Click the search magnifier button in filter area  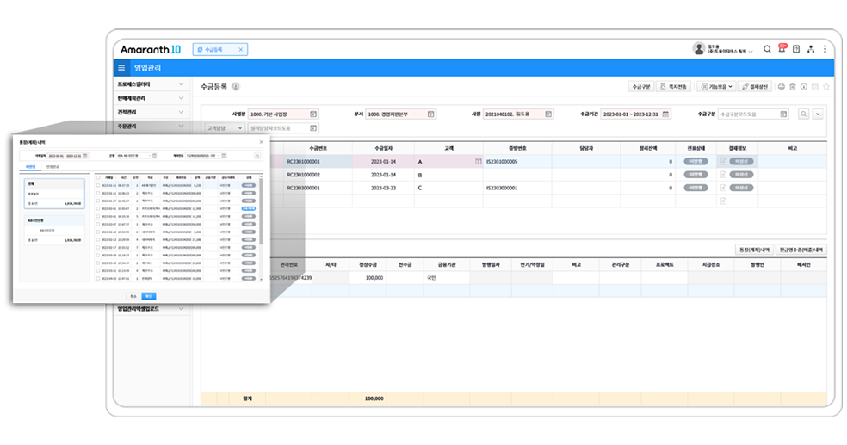tap(804, 114)
